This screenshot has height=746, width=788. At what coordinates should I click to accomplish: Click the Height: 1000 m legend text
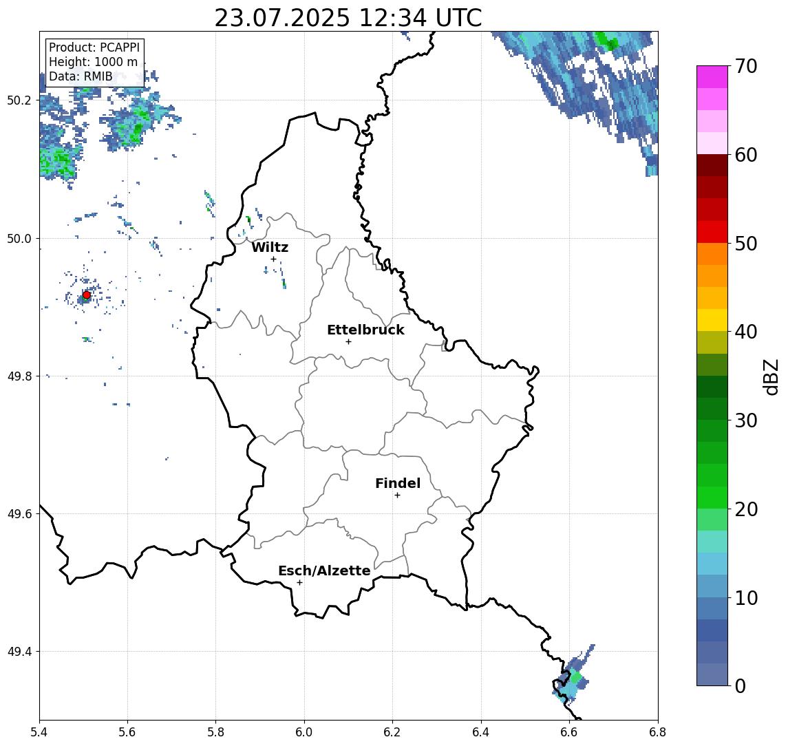pos(93,62)
